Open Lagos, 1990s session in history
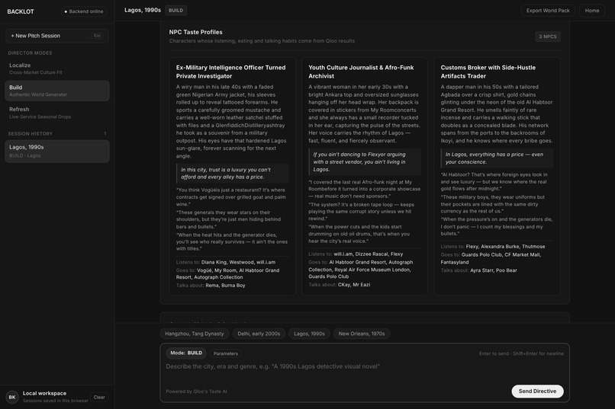This screenshot has height=409, width=615. coord(57,151)
